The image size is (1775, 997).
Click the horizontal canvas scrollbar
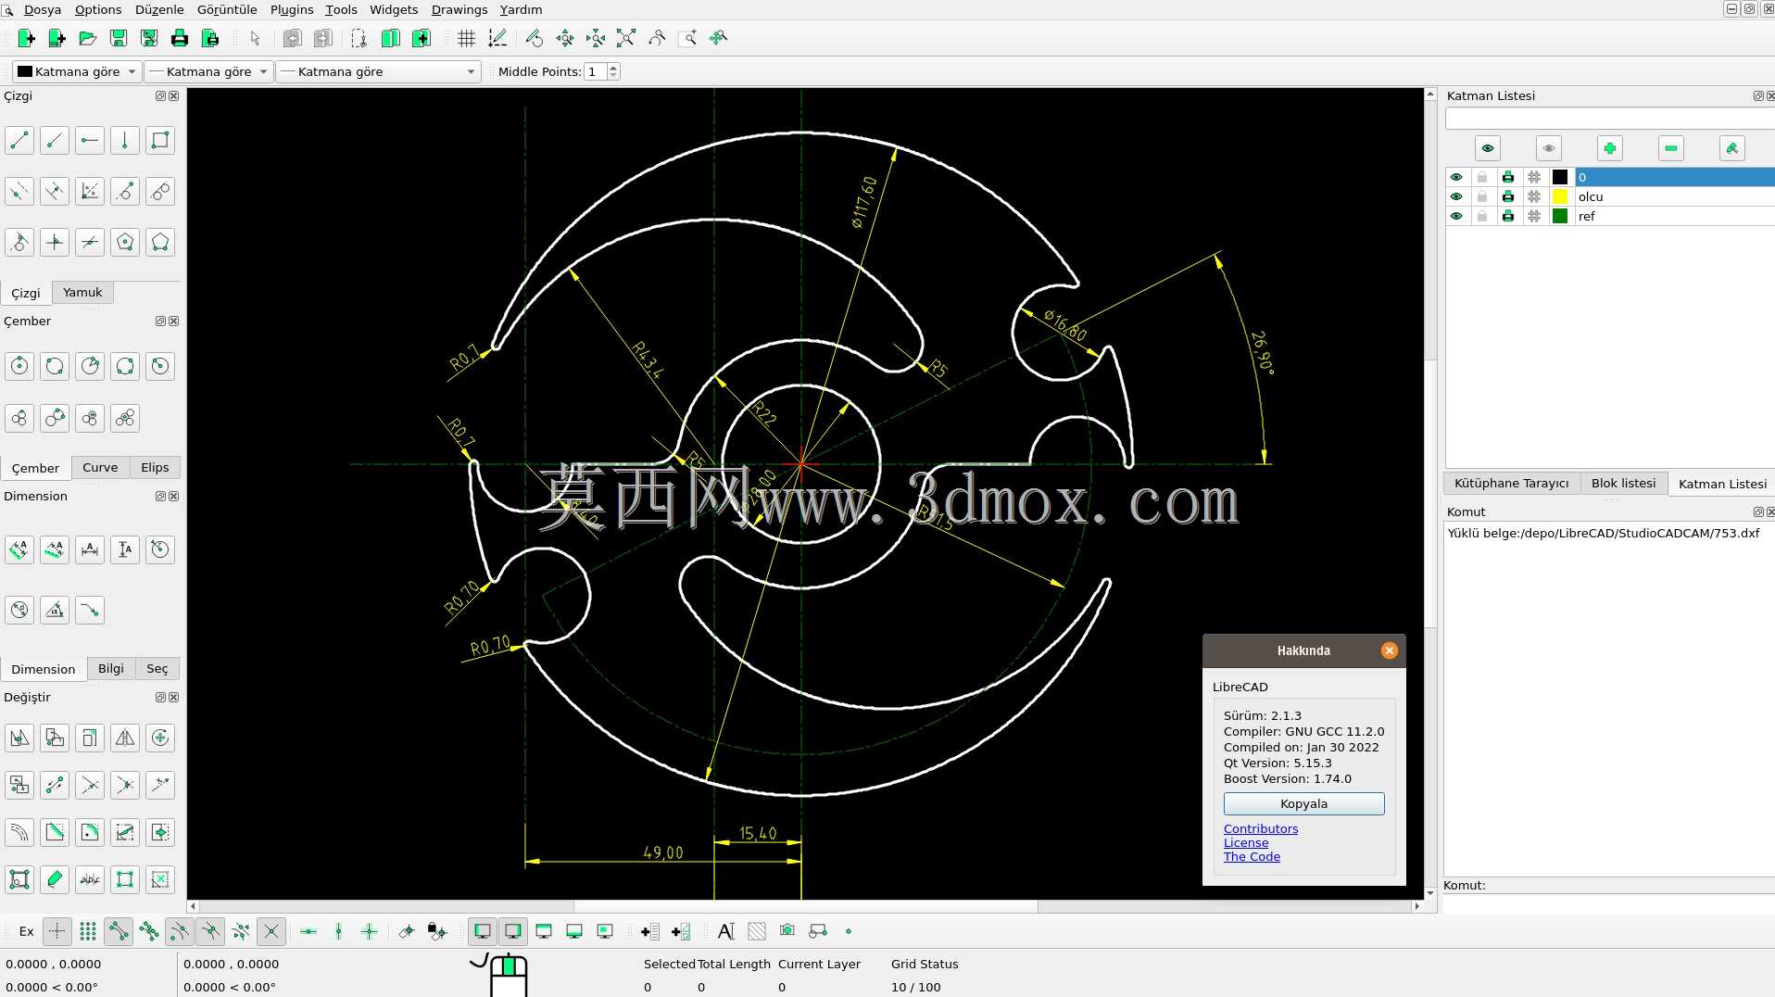click(x=804, y=906)
